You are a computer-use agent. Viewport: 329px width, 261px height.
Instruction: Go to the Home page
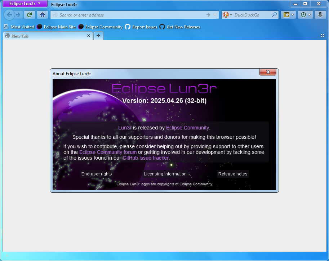43,15
